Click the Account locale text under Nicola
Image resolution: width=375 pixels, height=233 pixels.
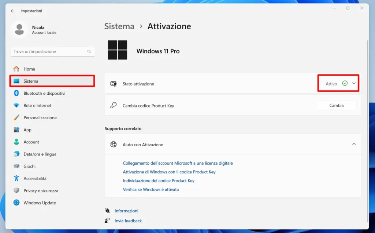pos(44,33)
